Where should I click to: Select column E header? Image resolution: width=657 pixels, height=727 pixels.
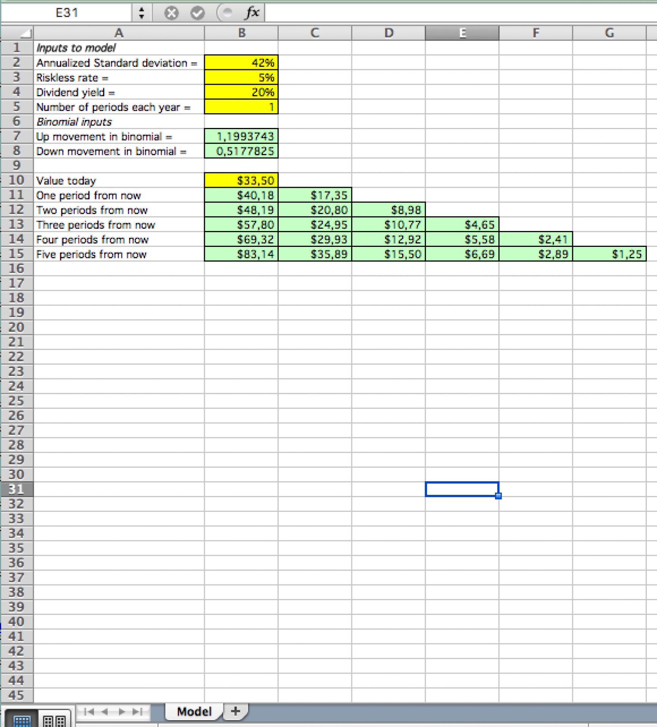[462, 33]
